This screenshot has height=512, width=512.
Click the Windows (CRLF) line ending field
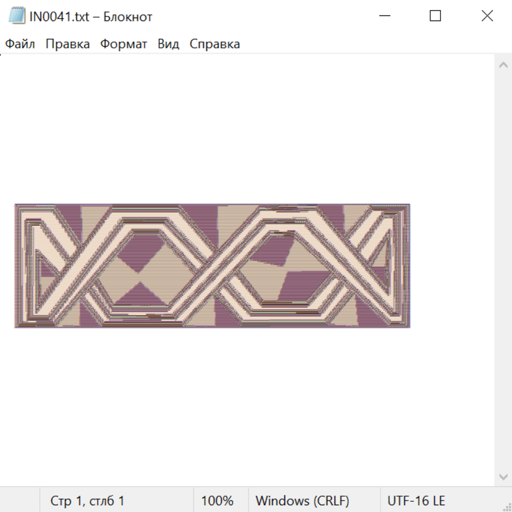pyautogui.click(x=302, y=501)
